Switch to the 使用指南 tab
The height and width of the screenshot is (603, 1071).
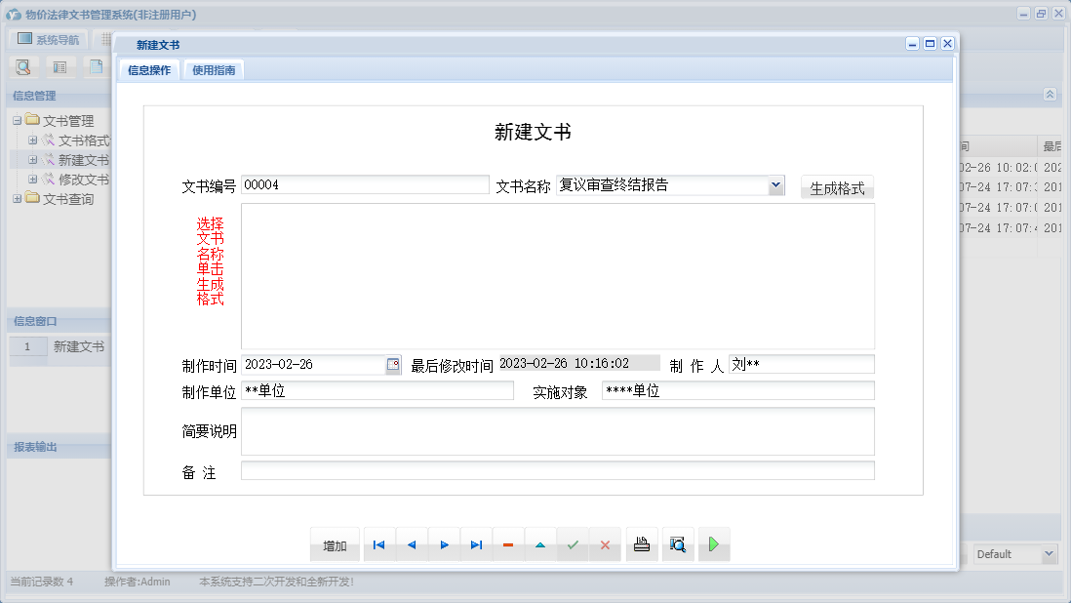213,69
